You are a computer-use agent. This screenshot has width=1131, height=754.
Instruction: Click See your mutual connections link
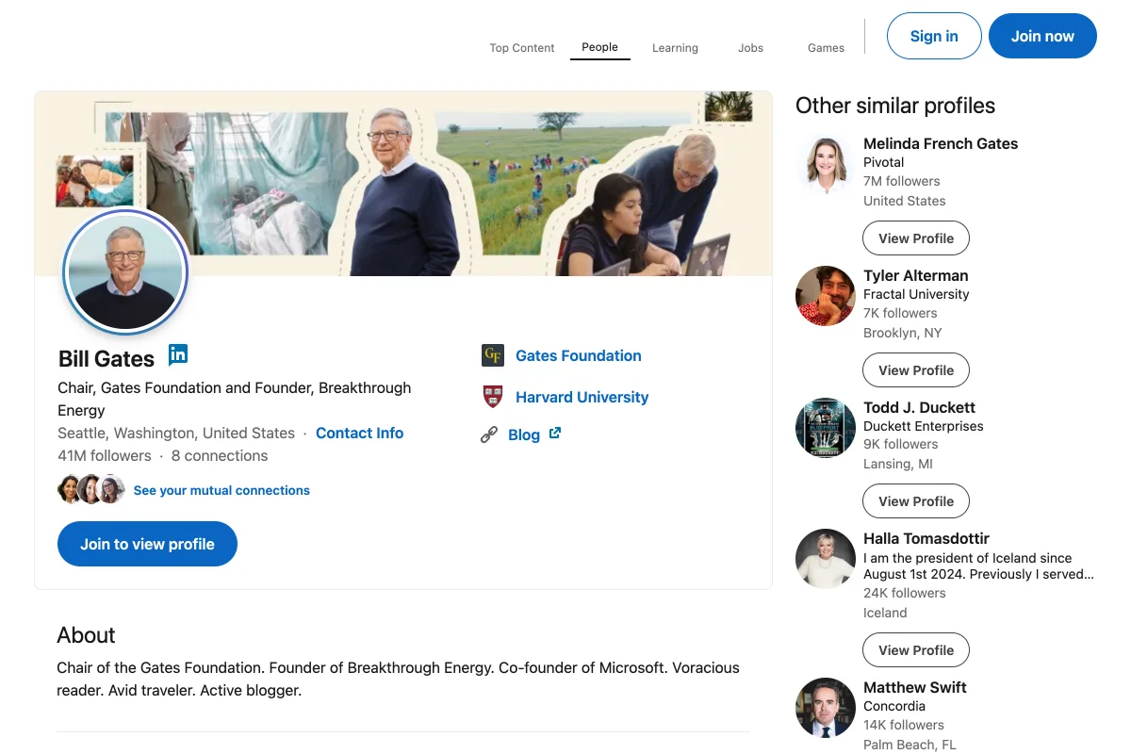(221, 490)
